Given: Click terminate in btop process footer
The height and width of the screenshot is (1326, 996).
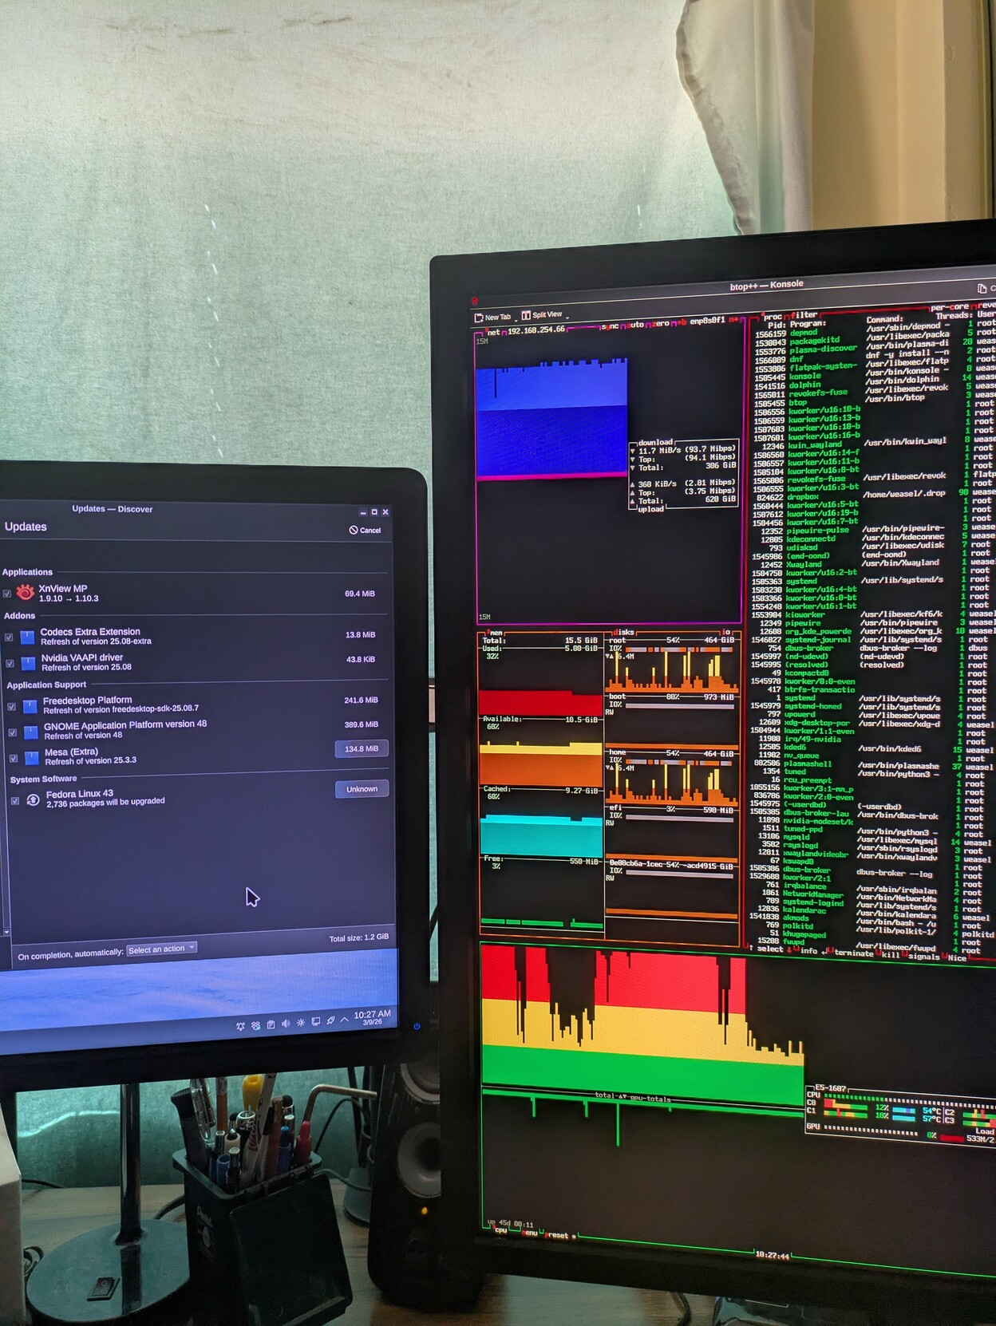Looking at the screenshot, I should pyautogui.click(x=852, y=953).
